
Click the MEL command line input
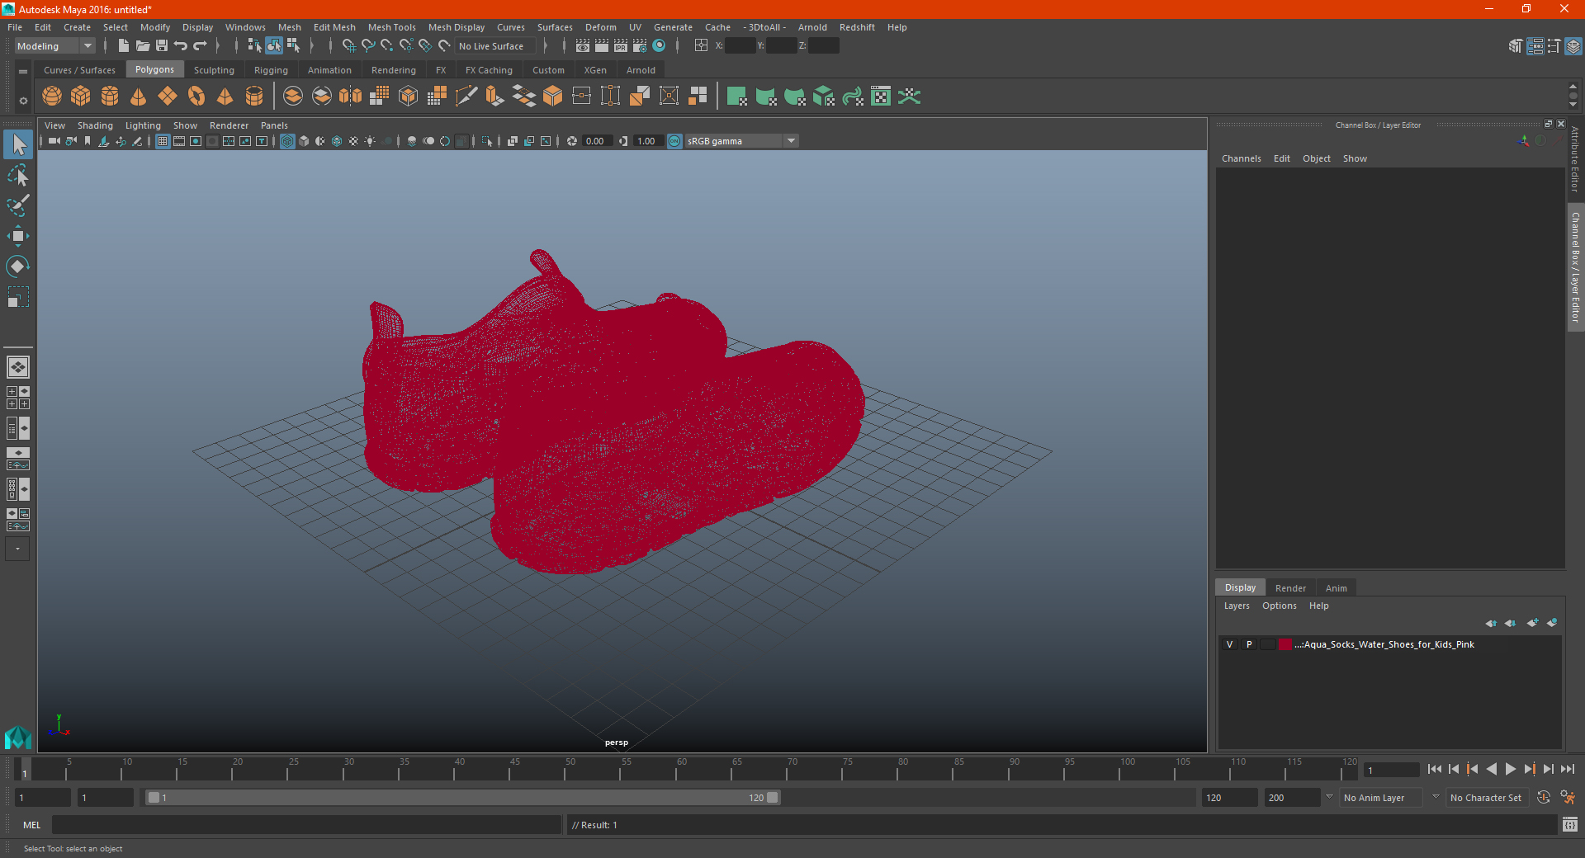306,824
